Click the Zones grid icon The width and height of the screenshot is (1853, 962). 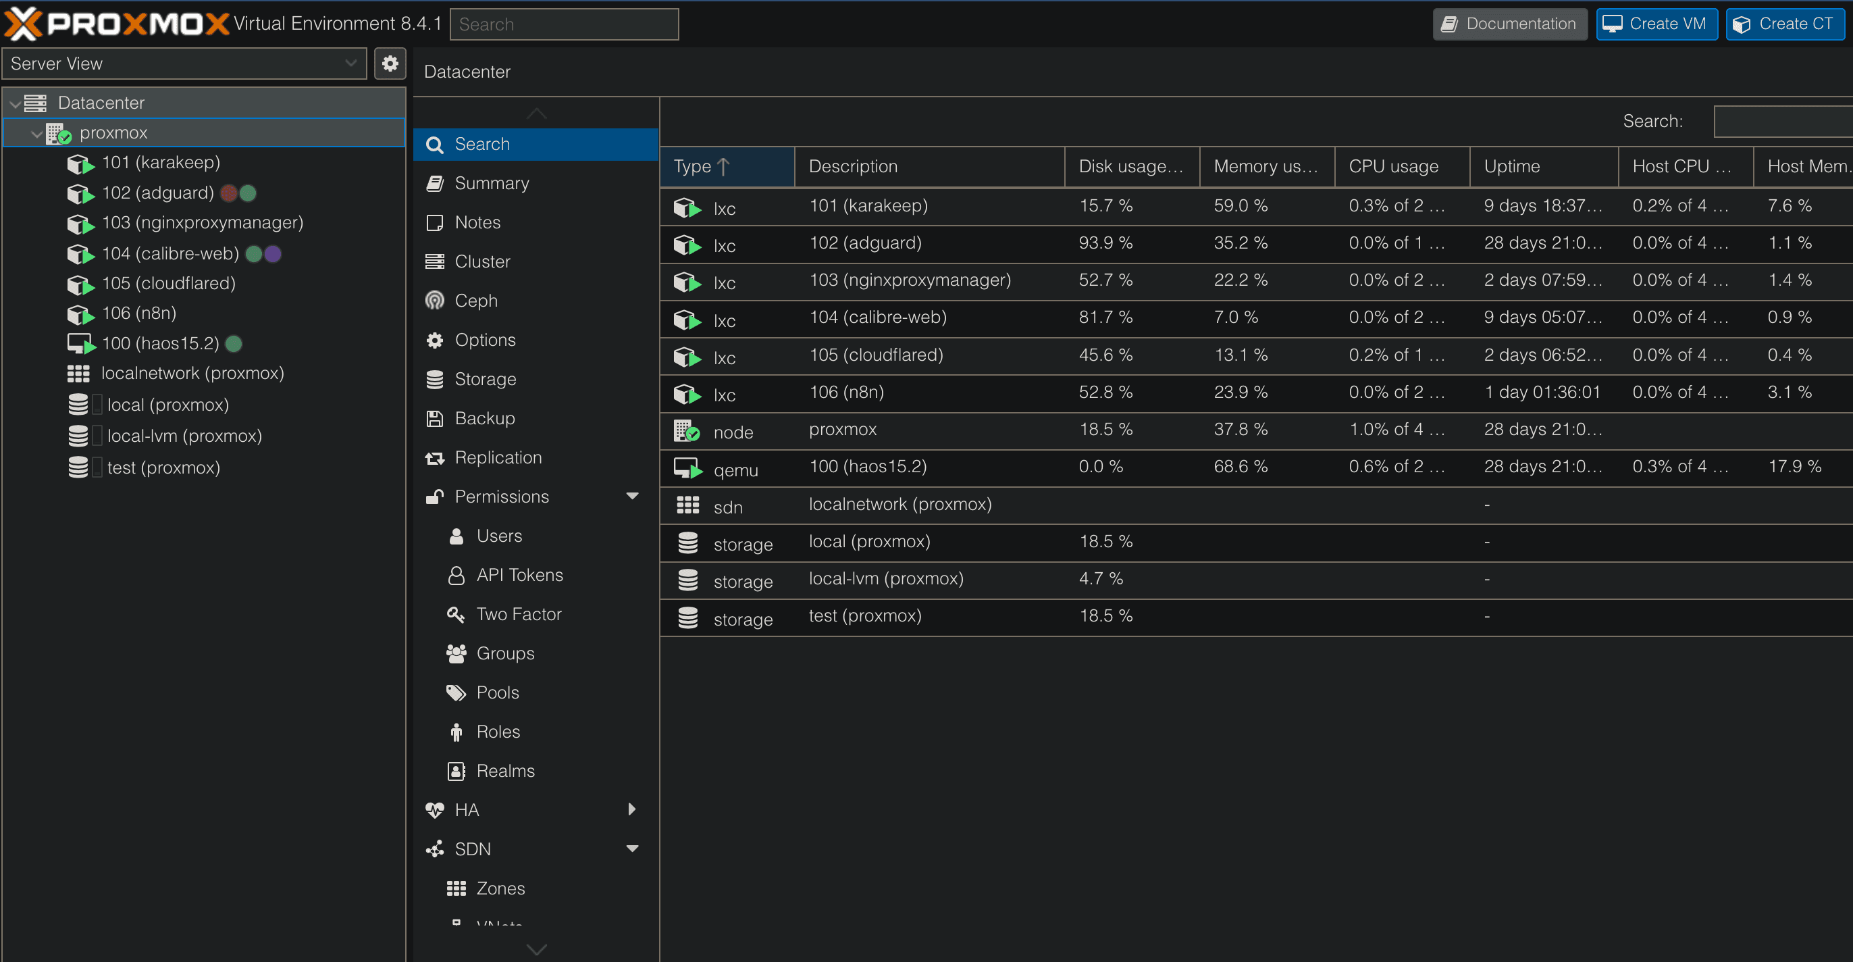(456, 888)
